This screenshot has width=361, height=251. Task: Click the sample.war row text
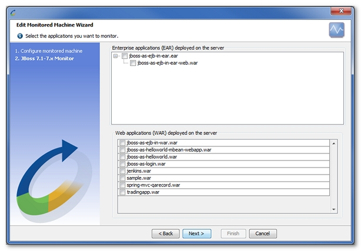(139, 178)
